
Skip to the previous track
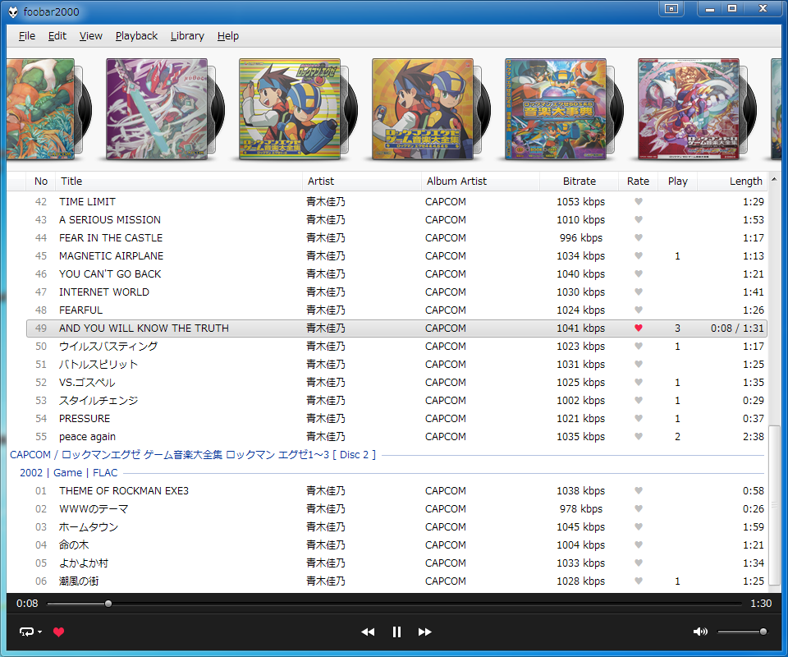[368, 632]
